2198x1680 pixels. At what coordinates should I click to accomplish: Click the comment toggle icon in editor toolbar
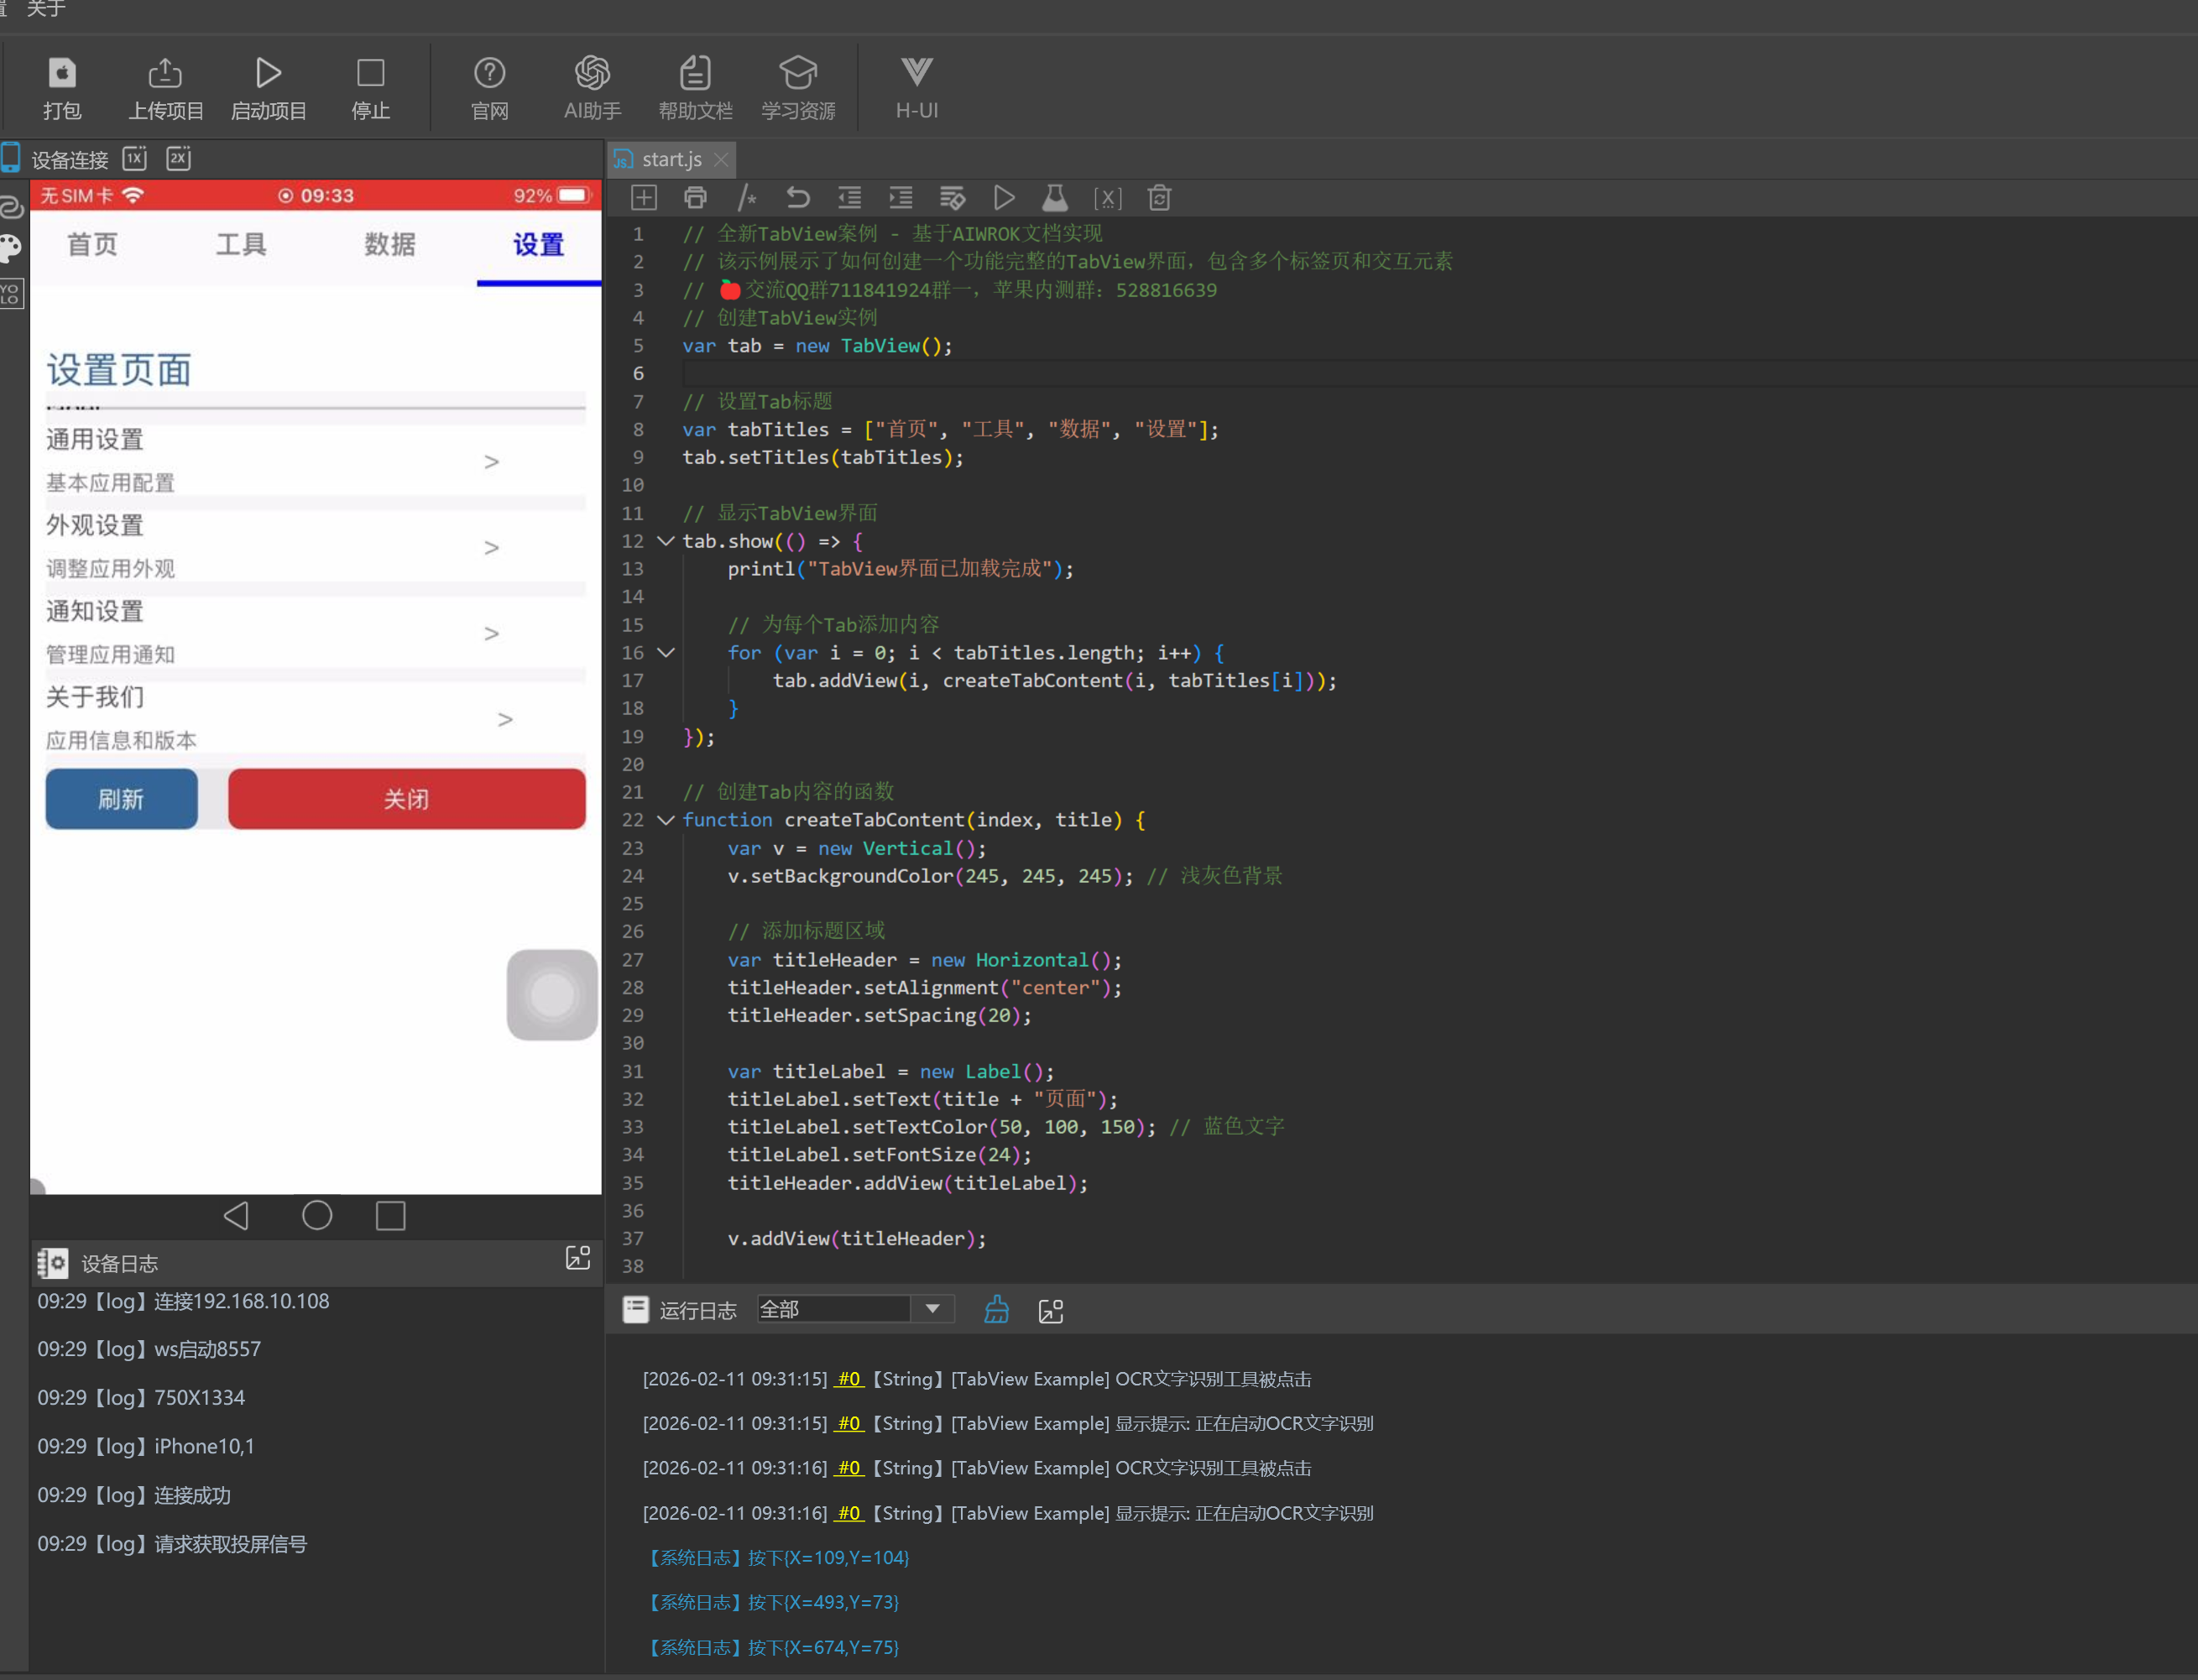pyautogui.click(x=746, y=198)
